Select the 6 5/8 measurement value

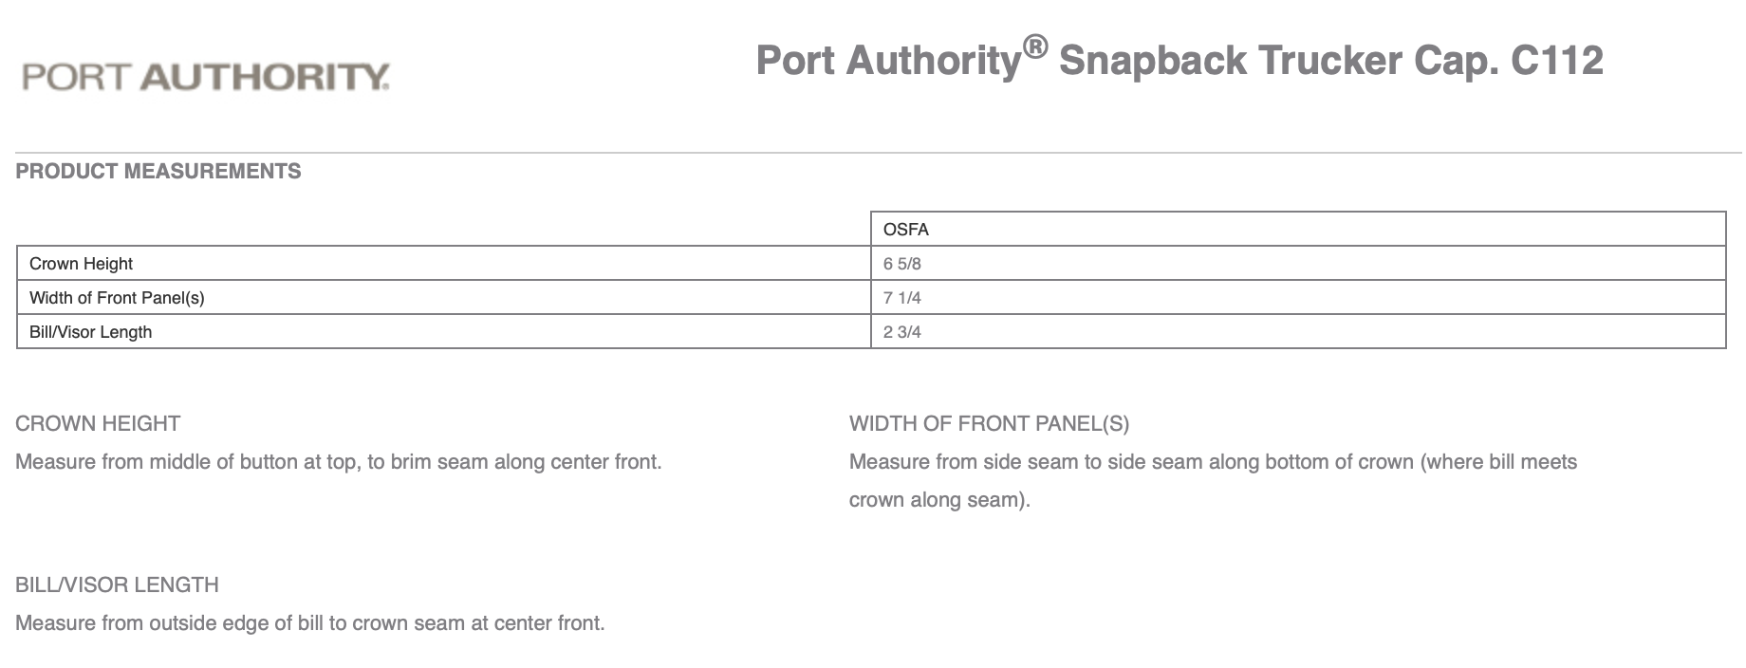902,264
